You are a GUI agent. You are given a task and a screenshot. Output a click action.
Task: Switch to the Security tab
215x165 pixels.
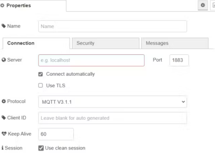105,43
